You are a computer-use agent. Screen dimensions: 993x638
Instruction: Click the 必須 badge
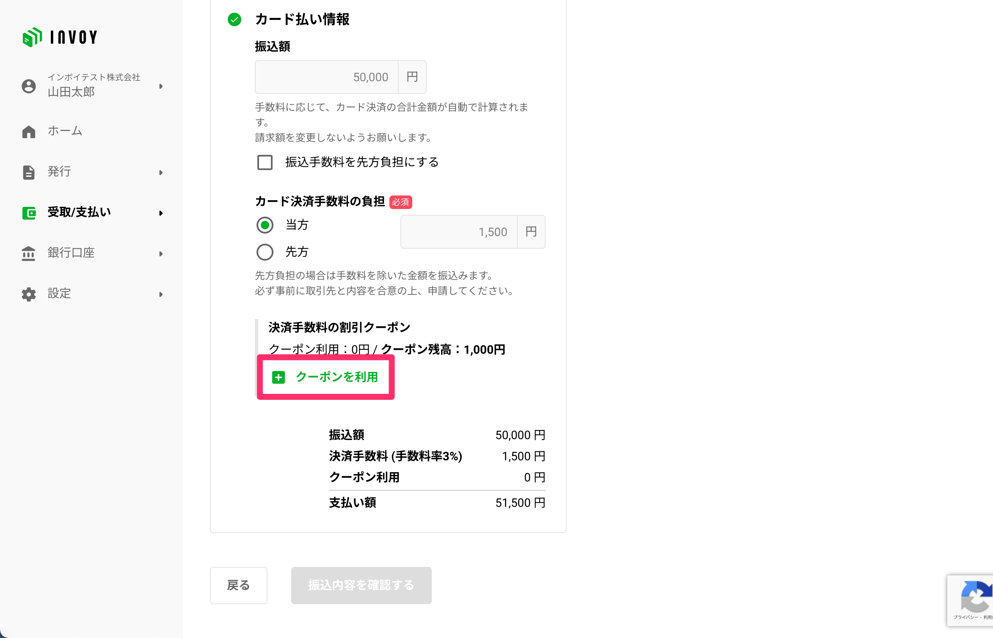coord(400,202)
